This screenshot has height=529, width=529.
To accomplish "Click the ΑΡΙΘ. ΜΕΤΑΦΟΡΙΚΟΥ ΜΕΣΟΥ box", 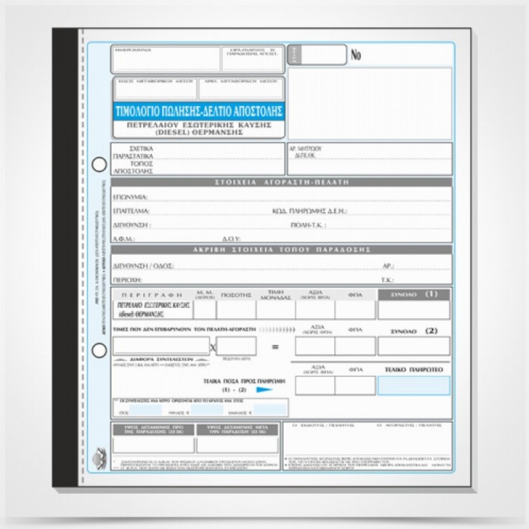I will (241, 89).
